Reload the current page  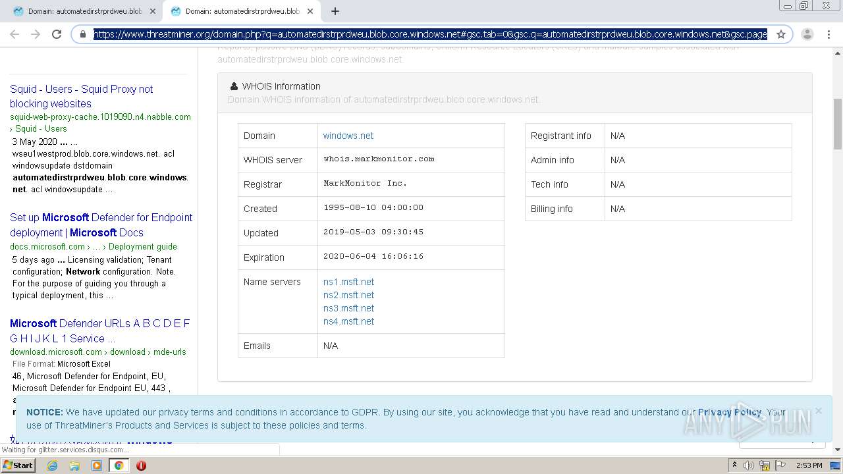[x=57, y=34]
